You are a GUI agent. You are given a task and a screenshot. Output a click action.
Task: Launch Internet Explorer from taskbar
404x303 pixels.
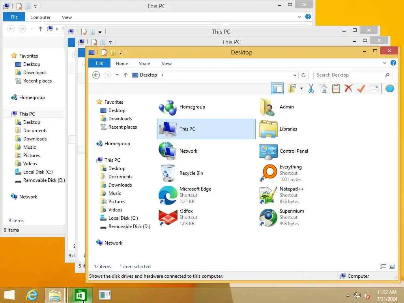(32, 295)
